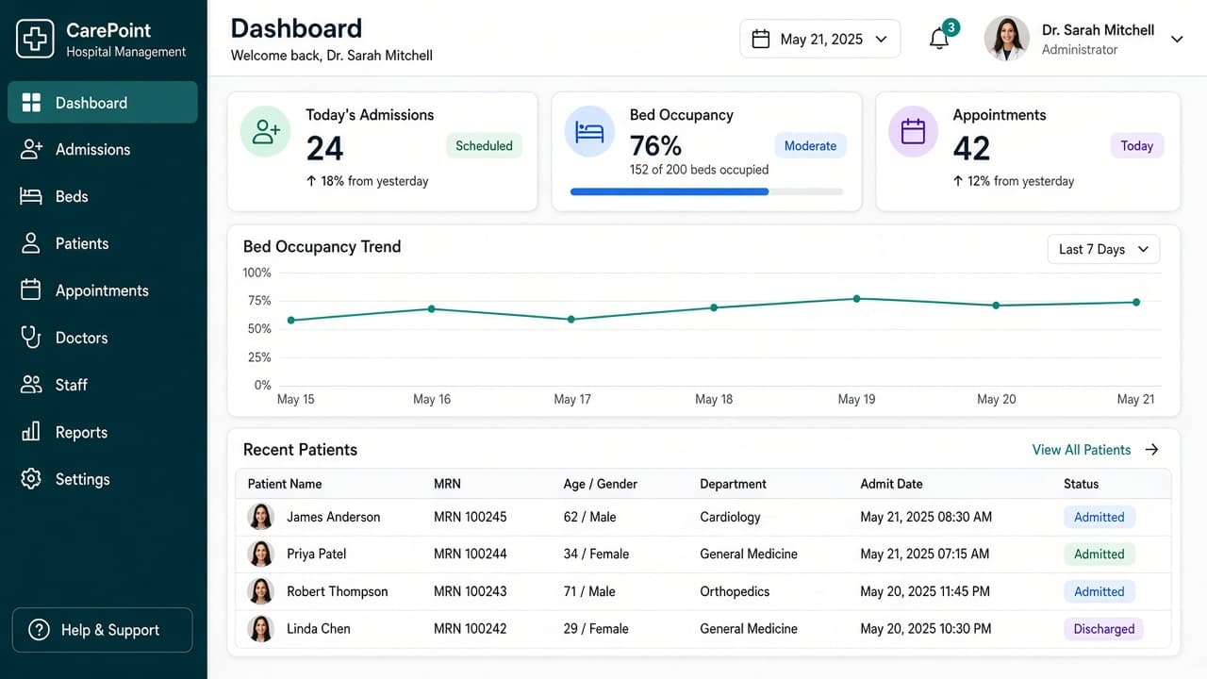The height and width of the screenshot is (679, 1207).
Task: Click MRN 100245 cell
Action: point(470,517)
